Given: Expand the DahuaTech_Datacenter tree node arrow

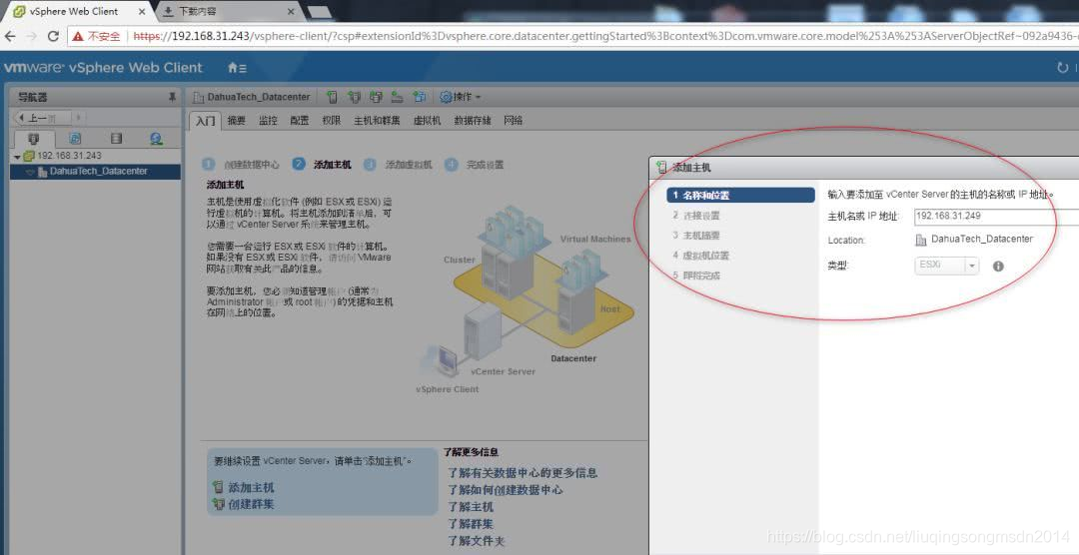Looking at the screenshot, I should point(30,172).
